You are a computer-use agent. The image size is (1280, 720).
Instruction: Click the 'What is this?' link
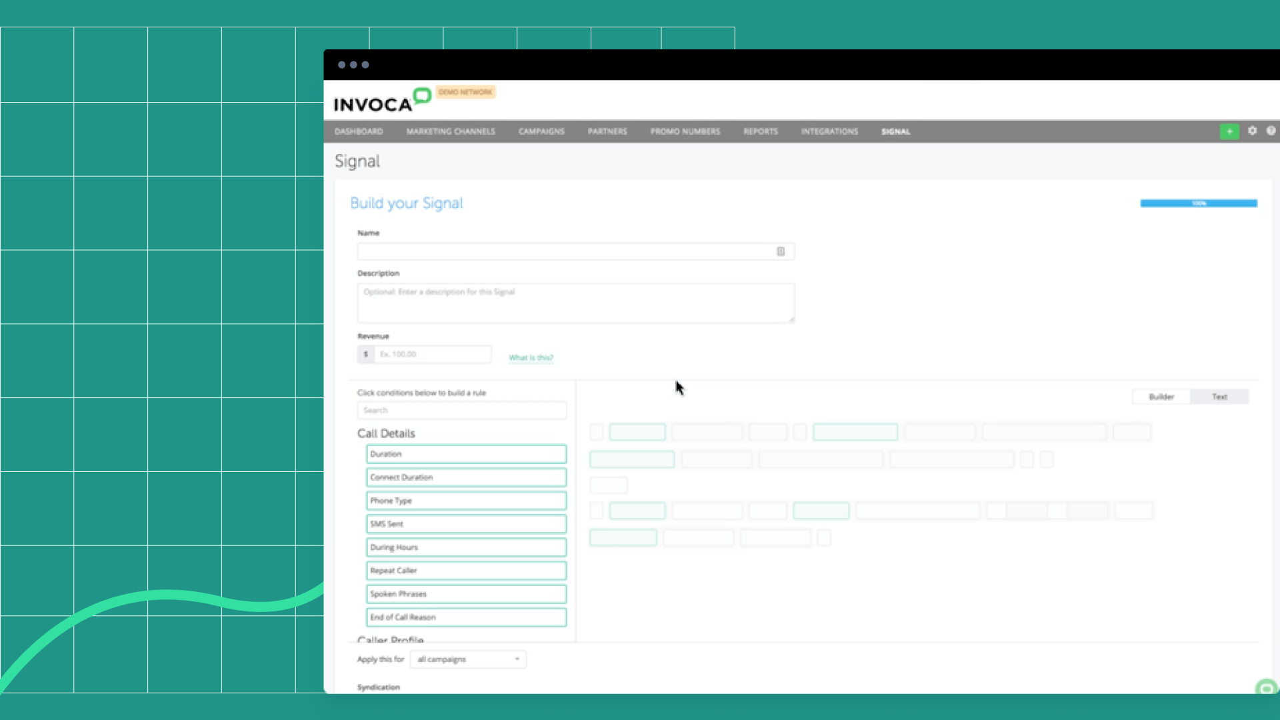pyautogui.click(x=531, y=358)
